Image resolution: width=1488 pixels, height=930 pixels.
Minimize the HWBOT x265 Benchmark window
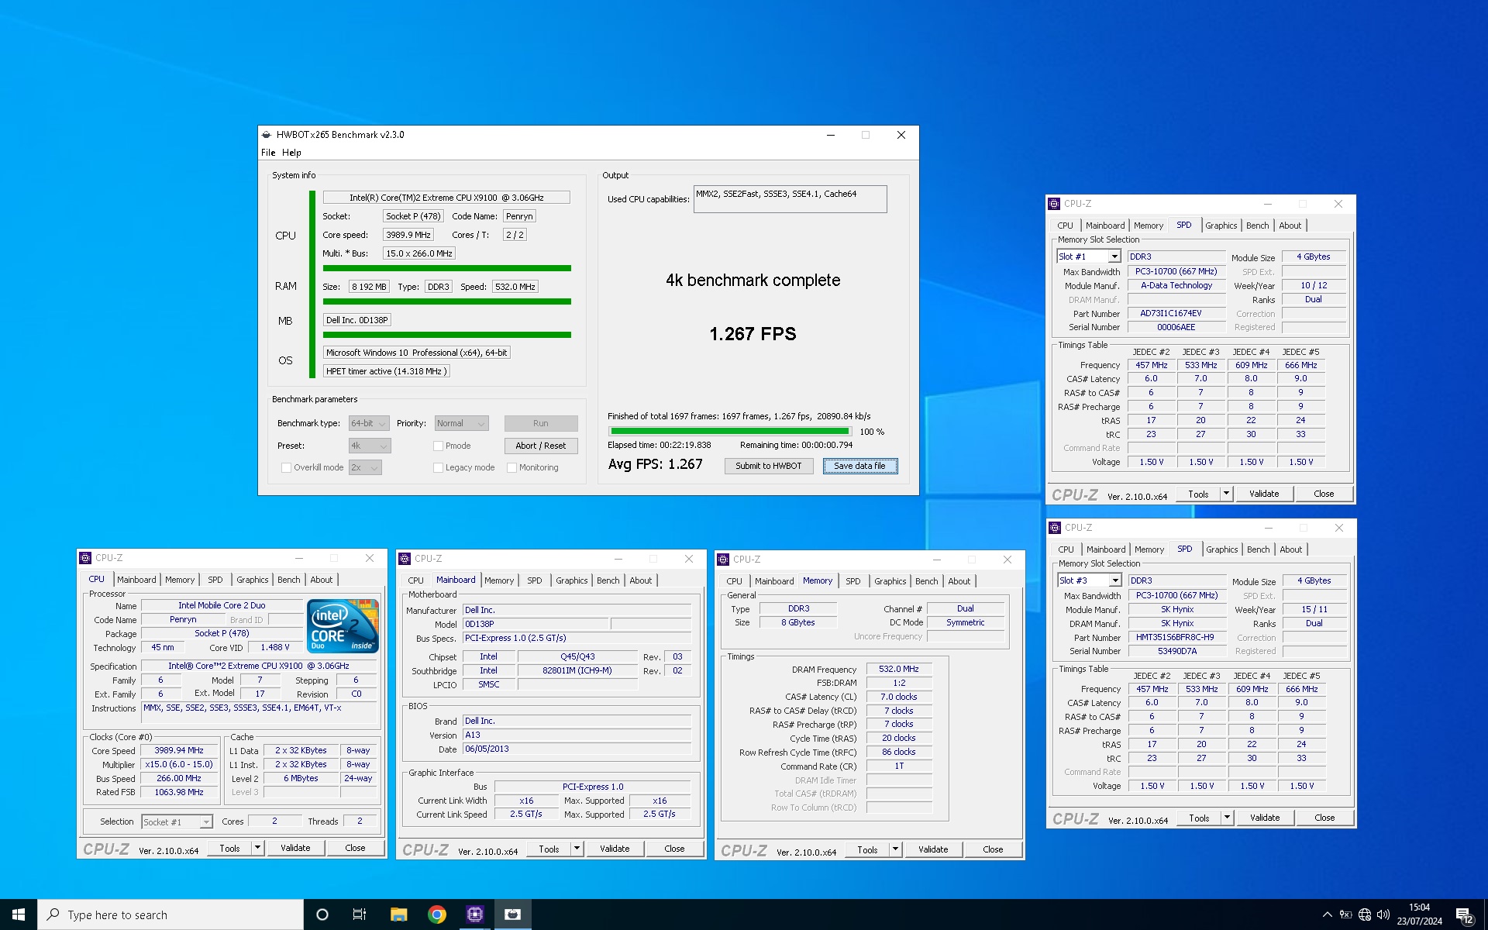click(x=831, y=135)
